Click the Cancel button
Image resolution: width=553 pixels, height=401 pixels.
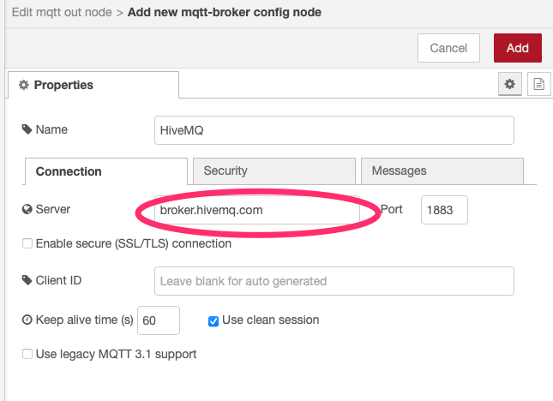click(448, 48)
